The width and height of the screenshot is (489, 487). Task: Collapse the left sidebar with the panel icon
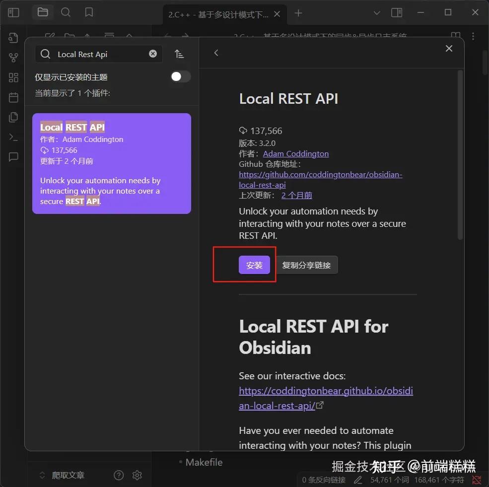tap(13, 12)
